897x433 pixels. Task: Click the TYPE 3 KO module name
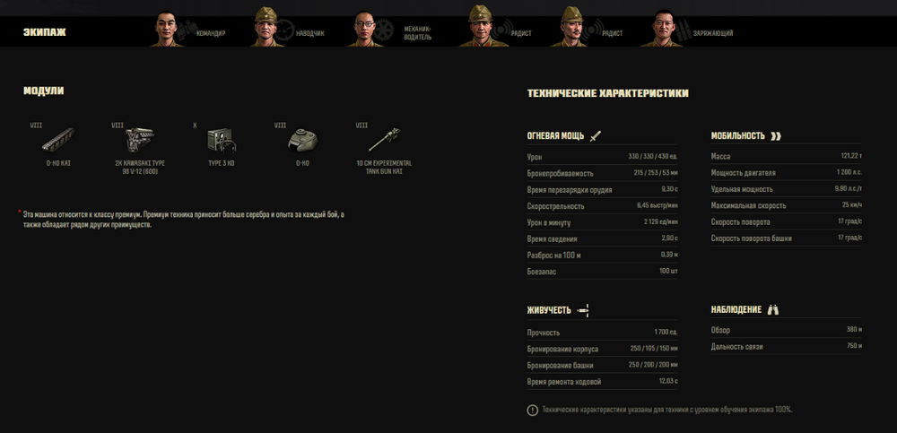coord(222,163)
